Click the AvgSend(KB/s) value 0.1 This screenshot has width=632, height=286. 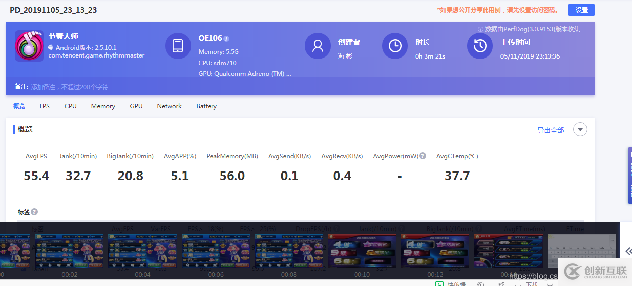(x=290, y=176)
